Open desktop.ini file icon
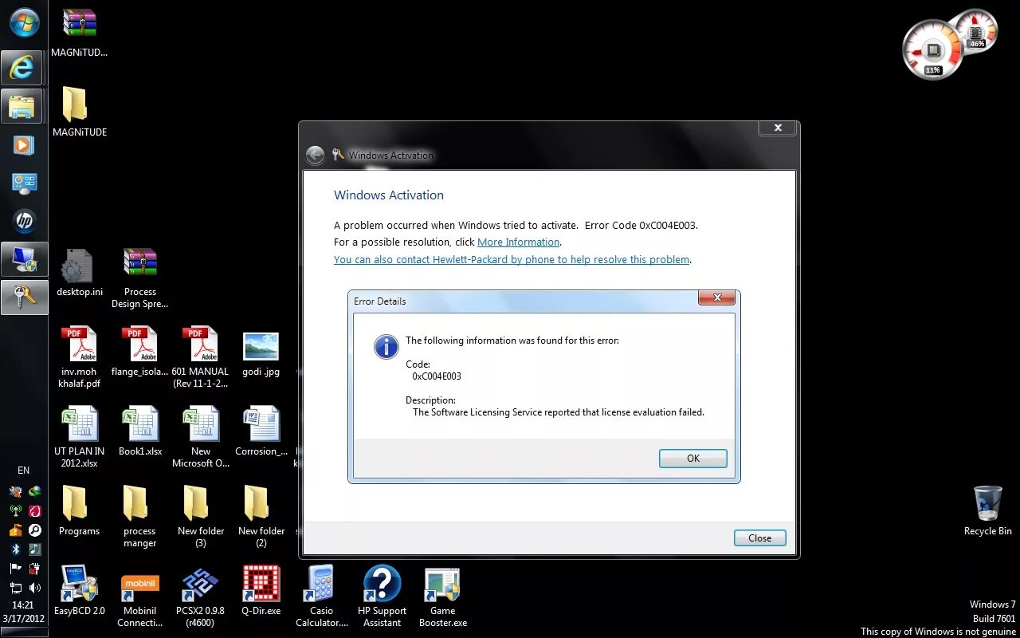The width and height of the screenshot is (1020, 638). (80, 273)
